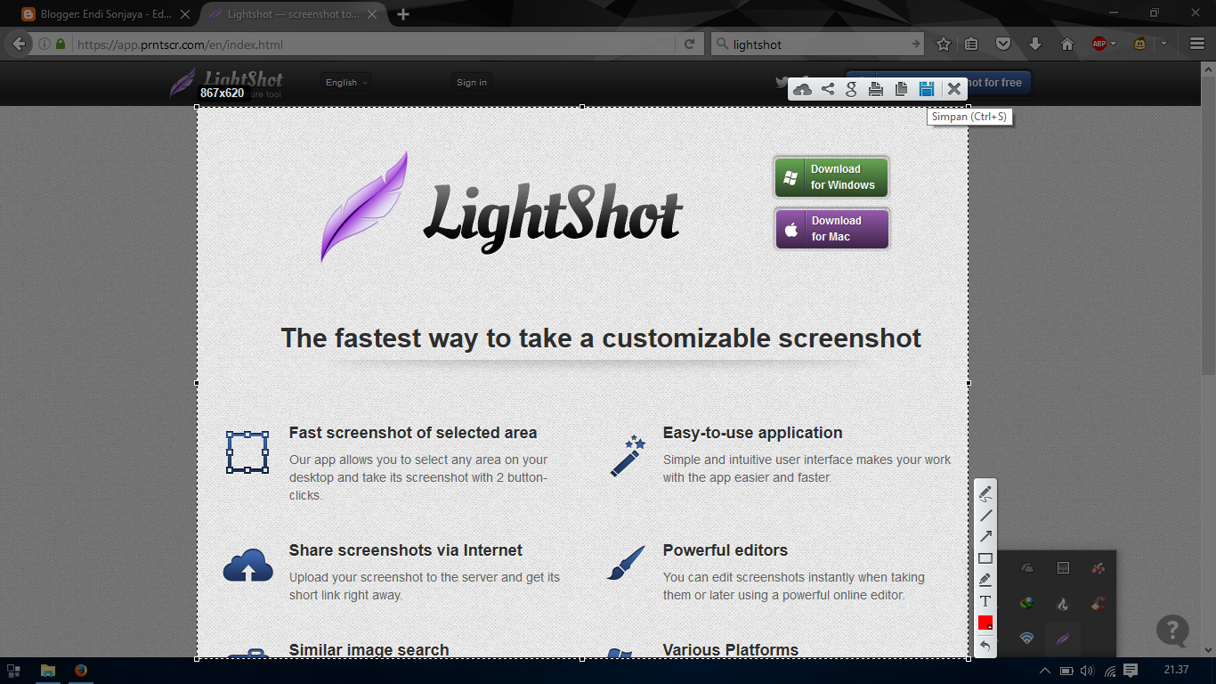The height and width of the screenshot is (684, 1216).
Task: Click Download for Windows button
Action: click(831, 177)
